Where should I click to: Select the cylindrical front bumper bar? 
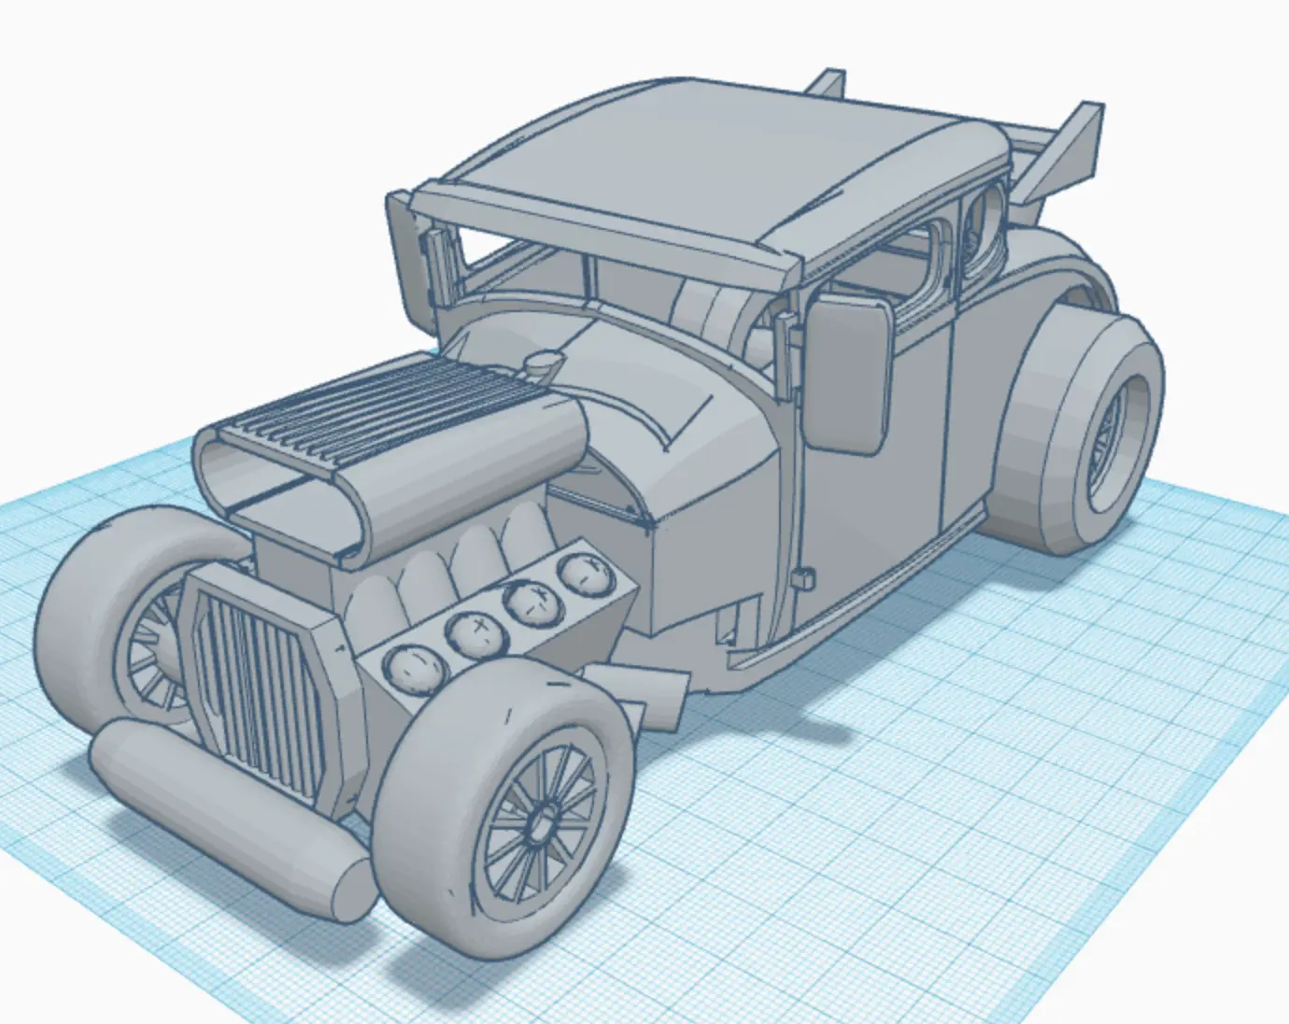coord(229,818)
